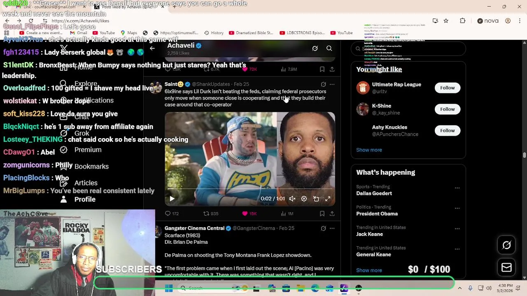View analytics of ShankUpdates post showing 1M
The width and height of the screenshot is (527, 296).
pos(287,214)
